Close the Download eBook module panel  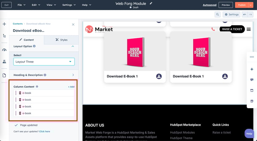pos(73,25)
